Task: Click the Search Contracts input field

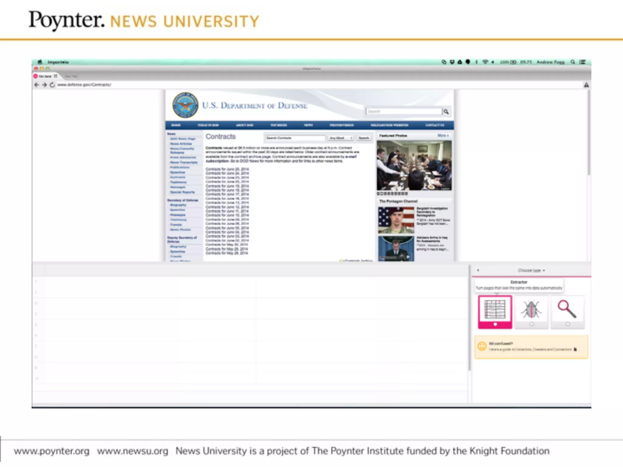Action: point(294,138)
